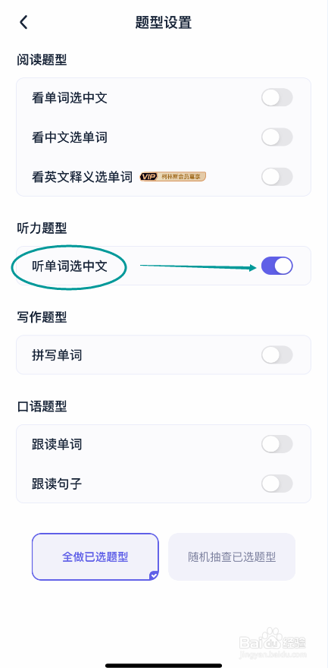Viewport: 328px width, 668px height.
Task: Choose 随机抽查已选题型 mode
Action: click(232, 556)
